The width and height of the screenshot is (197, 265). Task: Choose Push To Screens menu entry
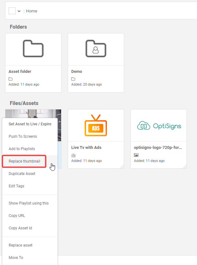coord(23,136)
